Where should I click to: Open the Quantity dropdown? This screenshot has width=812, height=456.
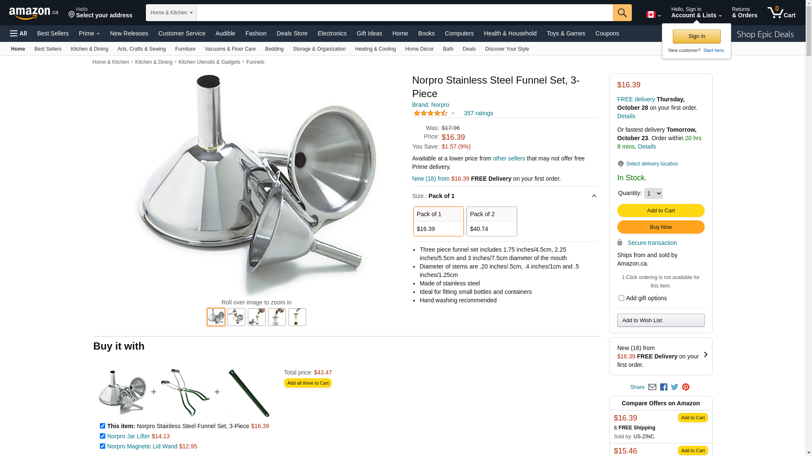click(653, 193)
